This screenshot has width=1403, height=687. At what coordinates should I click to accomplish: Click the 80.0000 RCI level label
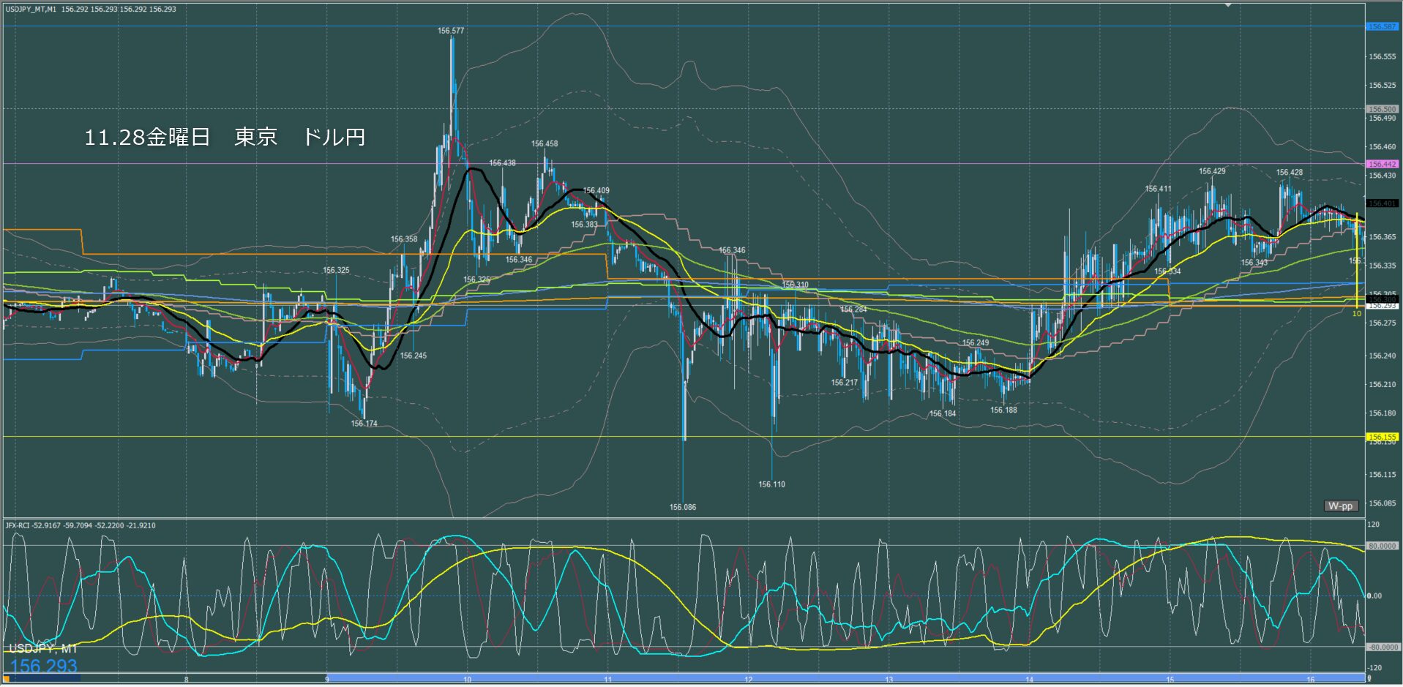coord(1382,546)
